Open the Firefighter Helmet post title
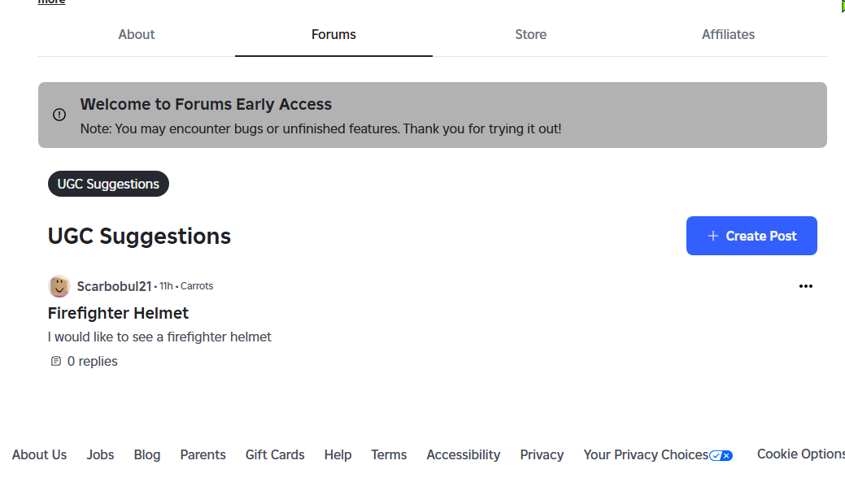Screen dimensions: 845x478 coord(118,313)
